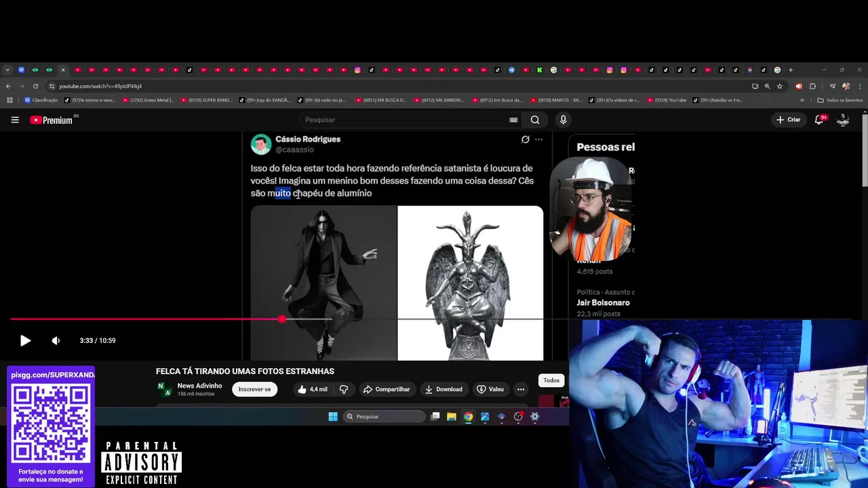Image resolution: width=868 pixels, height=488 pixels.
Task: Open the tweet's three-dot options
Action: coord(538,140)
